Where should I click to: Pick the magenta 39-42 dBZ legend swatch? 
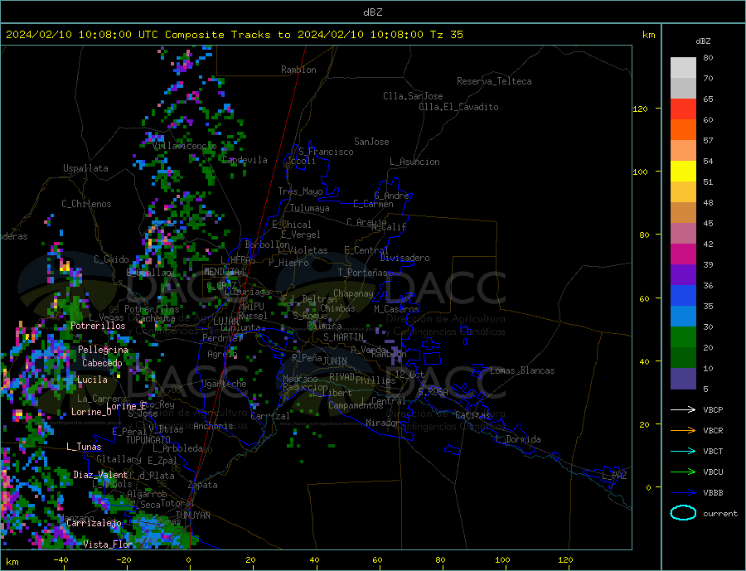coord(683,254)
